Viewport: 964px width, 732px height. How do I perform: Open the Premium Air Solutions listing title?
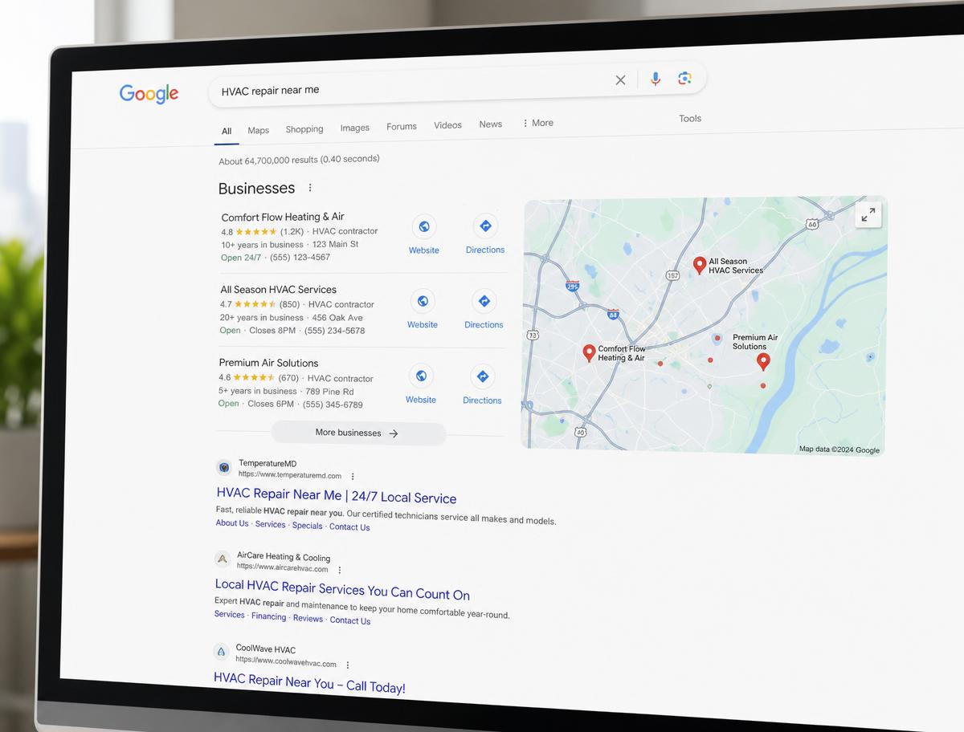click(268, 363)
